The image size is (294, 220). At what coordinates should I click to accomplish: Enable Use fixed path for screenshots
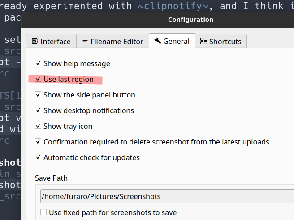[x=43, y=212]
